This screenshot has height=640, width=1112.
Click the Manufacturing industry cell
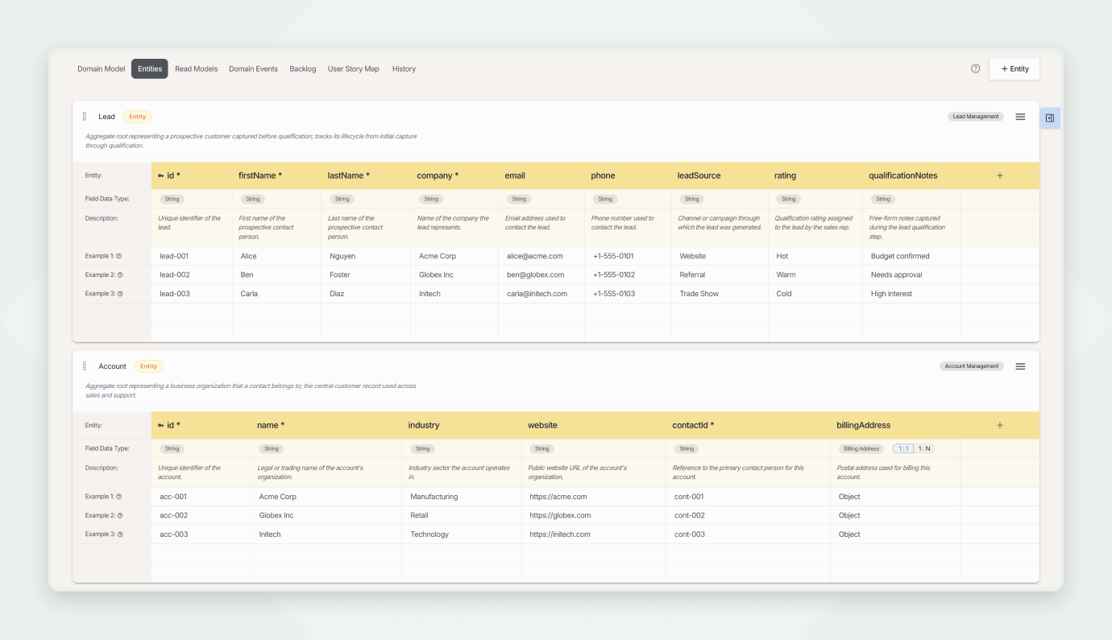tap(462, 497)
